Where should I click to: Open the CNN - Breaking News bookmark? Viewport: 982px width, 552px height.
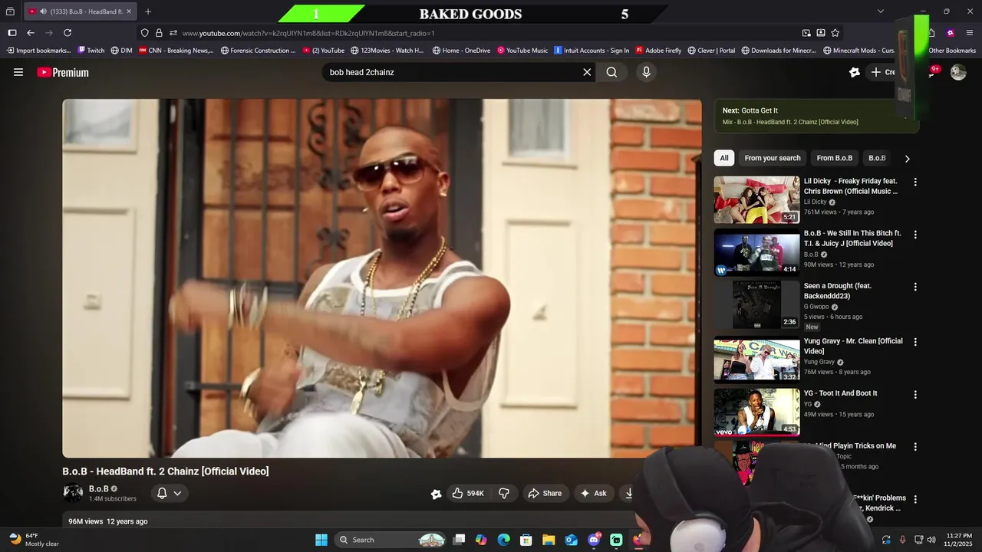pos(176,51)
